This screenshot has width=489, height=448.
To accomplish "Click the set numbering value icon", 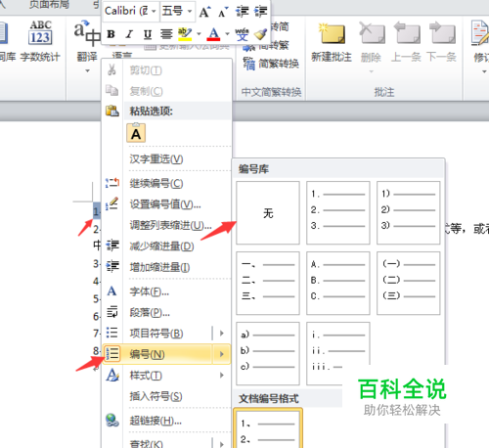I will tap(112, 204).
